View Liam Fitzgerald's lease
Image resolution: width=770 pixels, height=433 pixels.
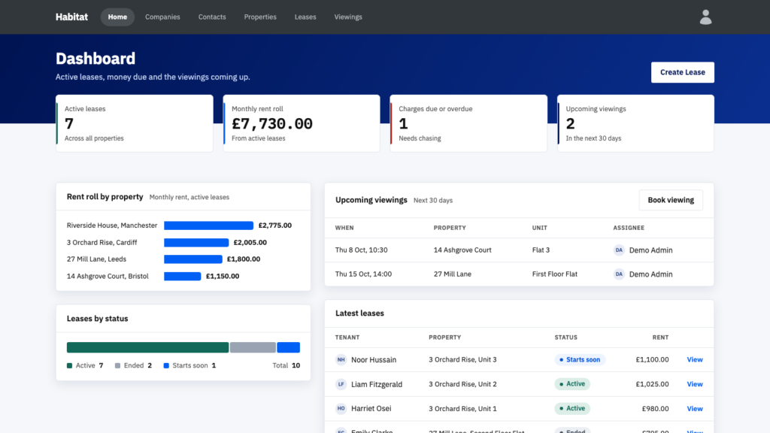694,384
